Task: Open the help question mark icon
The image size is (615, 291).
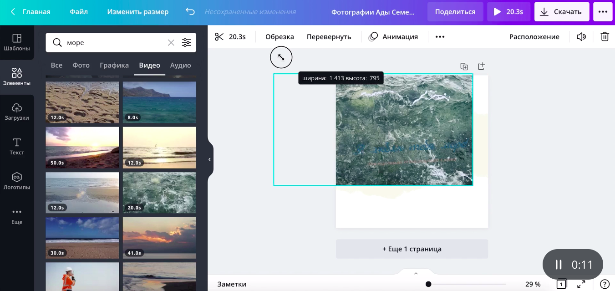Action: click(605, 284)
